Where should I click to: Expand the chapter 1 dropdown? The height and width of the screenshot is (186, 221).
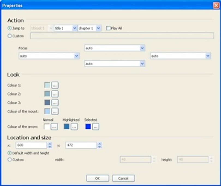pos(98,28)
